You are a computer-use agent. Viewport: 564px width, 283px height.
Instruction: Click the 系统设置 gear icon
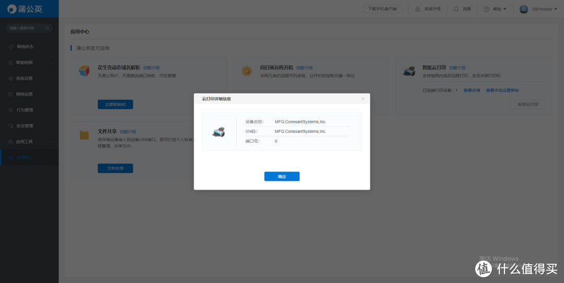click(11, 78)
